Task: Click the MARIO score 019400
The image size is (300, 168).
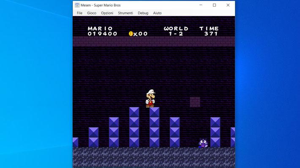Action: pos(102,34)
